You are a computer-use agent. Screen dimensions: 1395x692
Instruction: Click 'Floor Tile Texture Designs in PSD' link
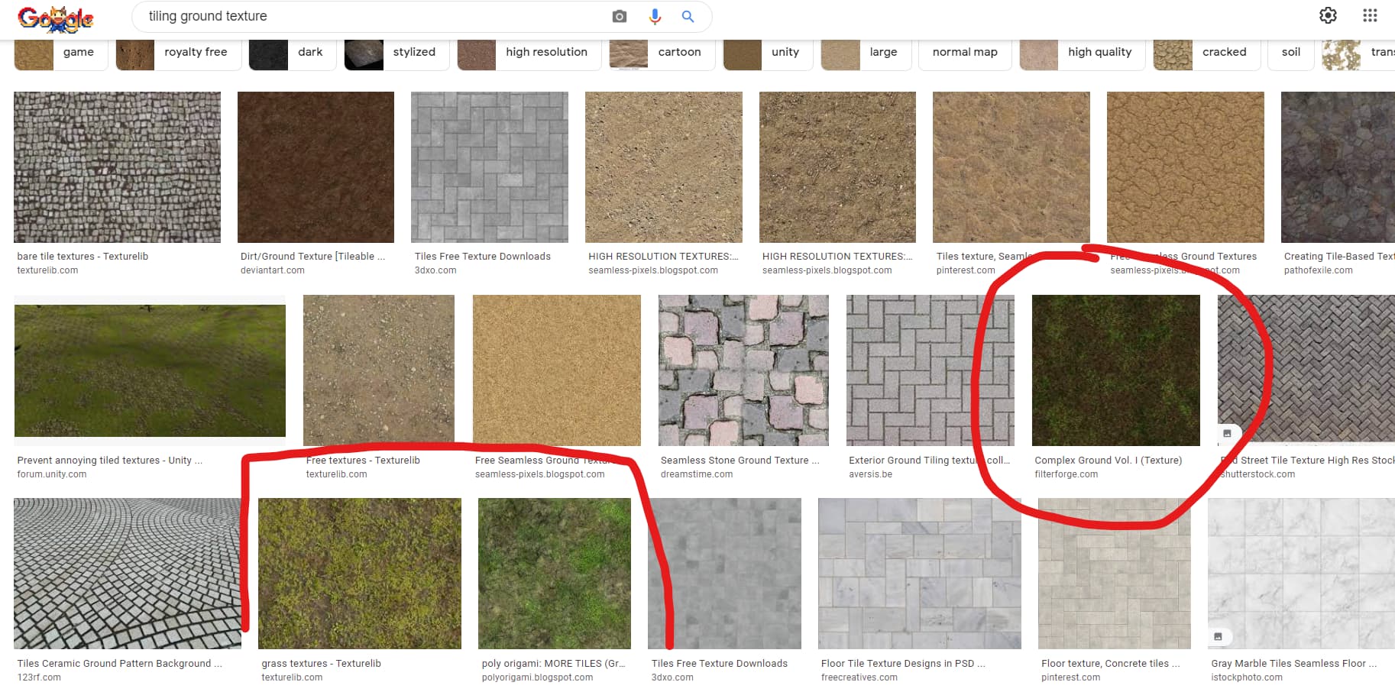(903, 664)
